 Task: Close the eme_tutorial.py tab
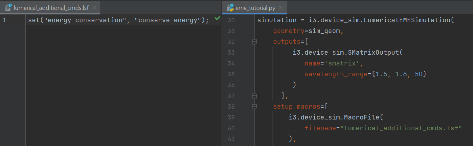pos(281,8)
